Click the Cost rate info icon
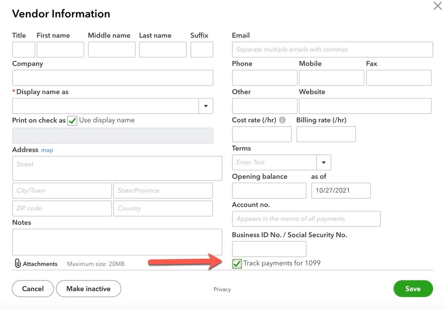This screenshot has width=445, height=309. 282,120
